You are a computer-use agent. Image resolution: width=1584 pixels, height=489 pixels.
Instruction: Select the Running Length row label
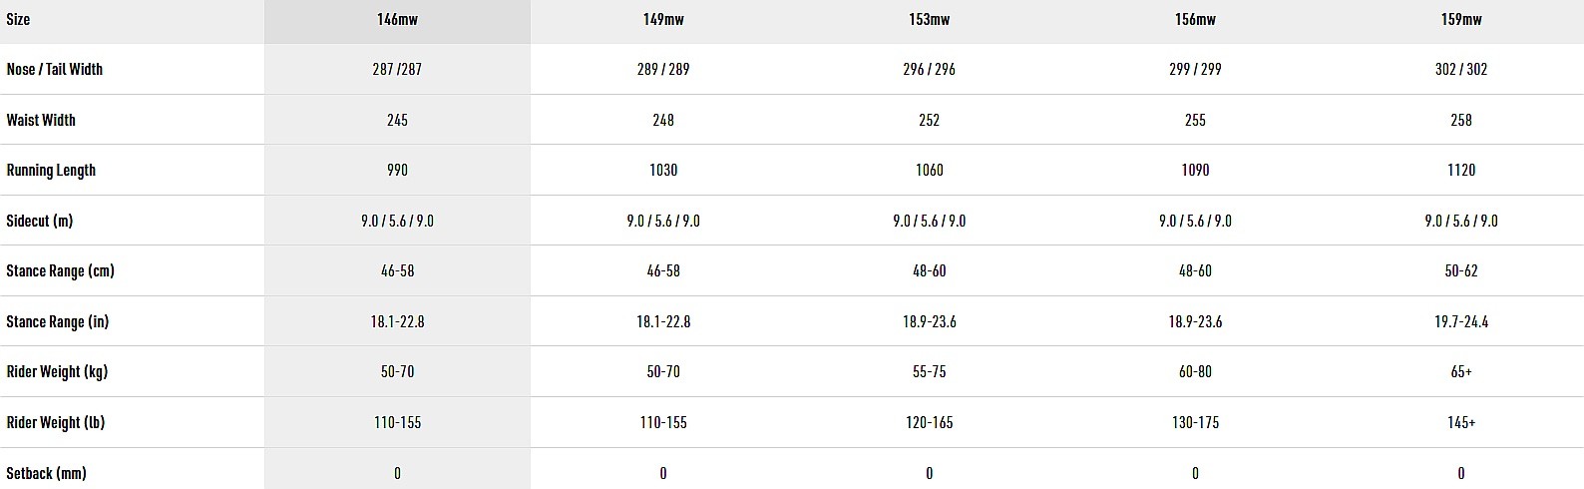[x=51, y=171]
